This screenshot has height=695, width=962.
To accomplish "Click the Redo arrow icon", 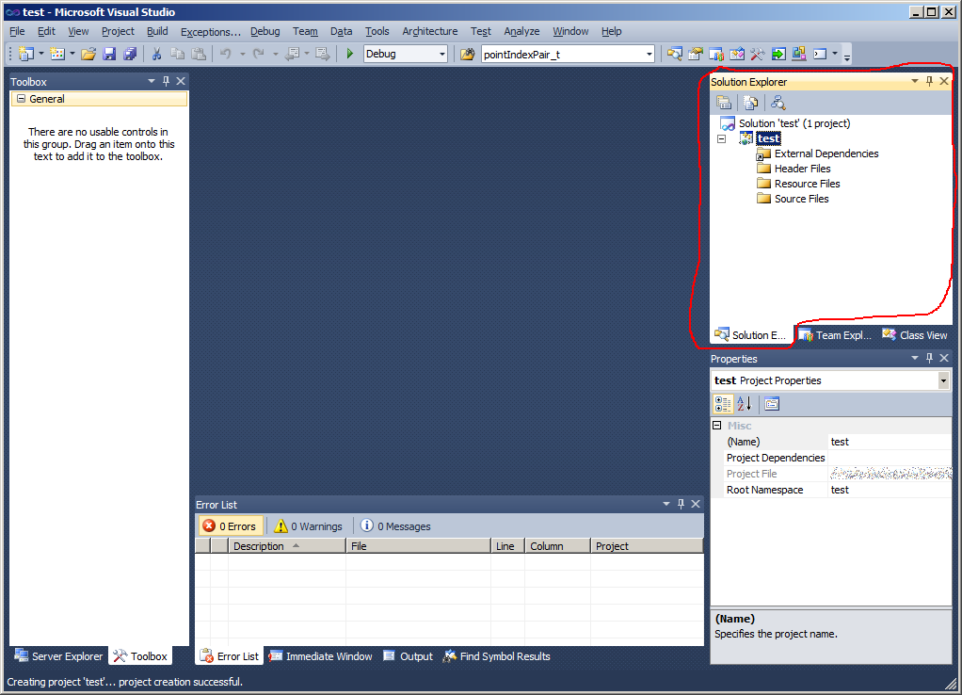I will [259, 54].
